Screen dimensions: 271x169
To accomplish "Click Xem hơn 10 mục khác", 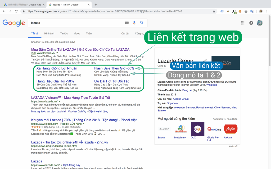I will point(225,119).
